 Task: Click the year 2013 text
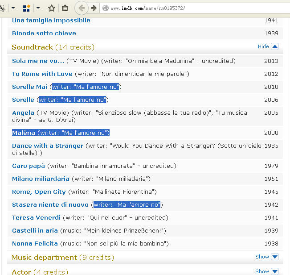(271, 61)
